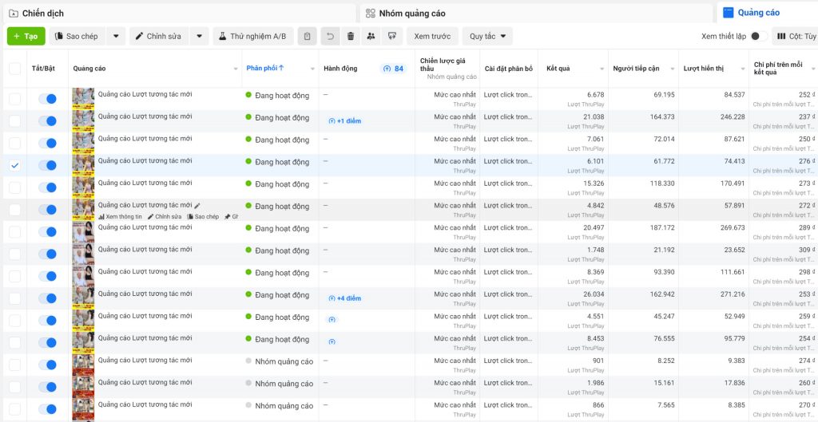Click ad thumbnail in row with 901 results
The height and width of the screenshot is (422, 818).
point(83,365)
